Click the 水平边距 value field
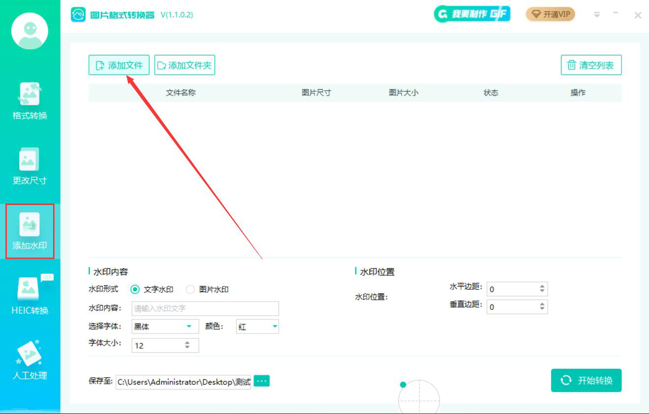This screenshot has height=414, width=649. click(x=517, y=289)
